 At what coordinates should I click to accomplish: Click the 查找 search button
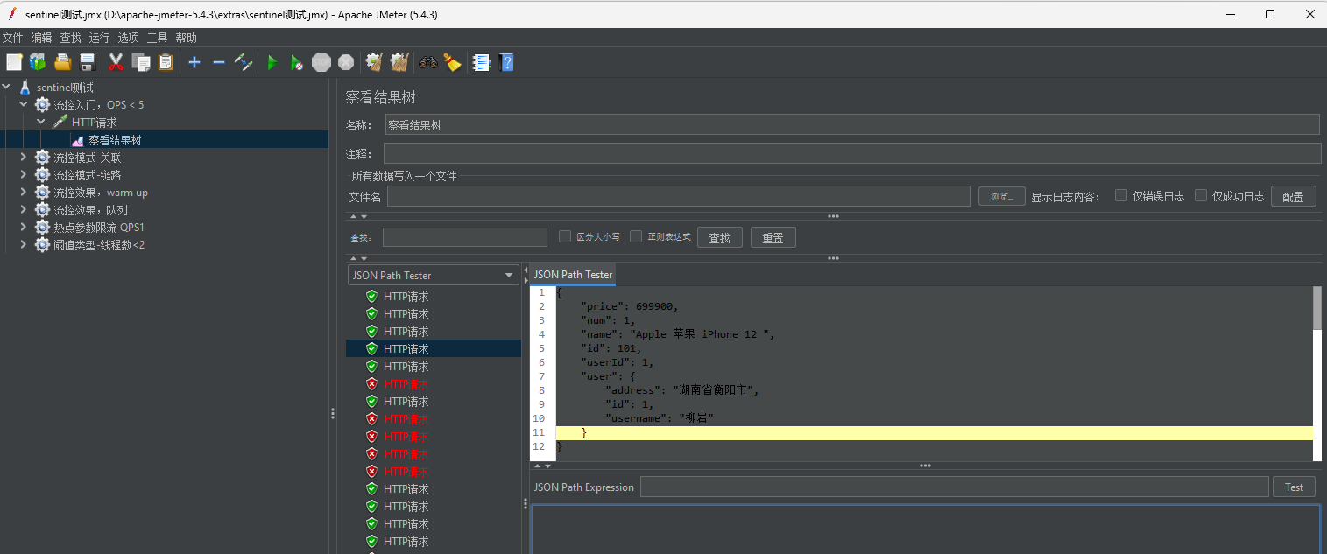point(720,237)
